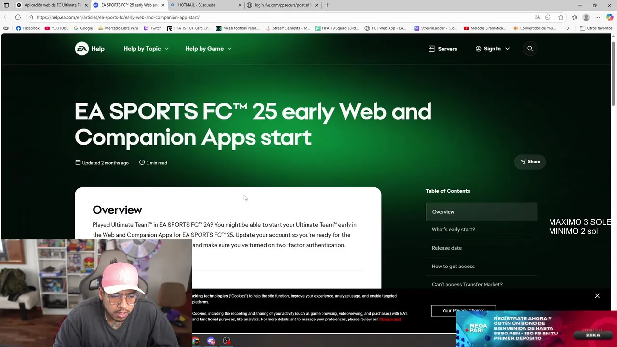Click the EA Help logo
617x347 pixels.
[90, 49]
